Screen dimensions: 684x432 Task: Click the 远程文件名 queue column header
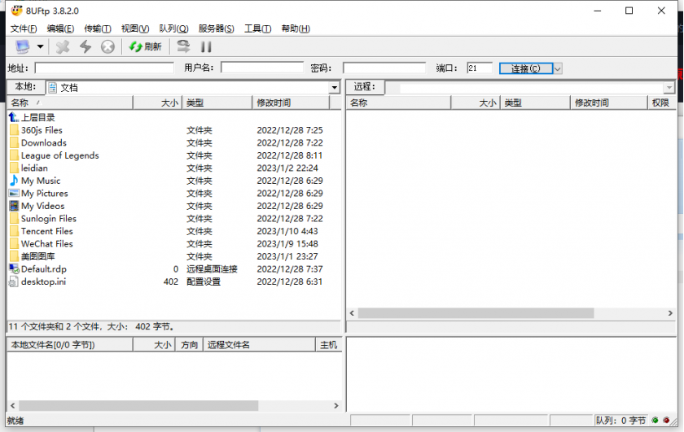tap(259, 345)
